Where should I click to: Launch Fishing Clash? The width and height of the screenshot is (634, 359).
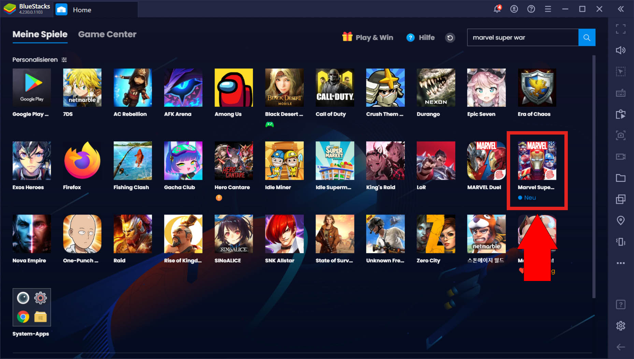(x=133, y=160)
